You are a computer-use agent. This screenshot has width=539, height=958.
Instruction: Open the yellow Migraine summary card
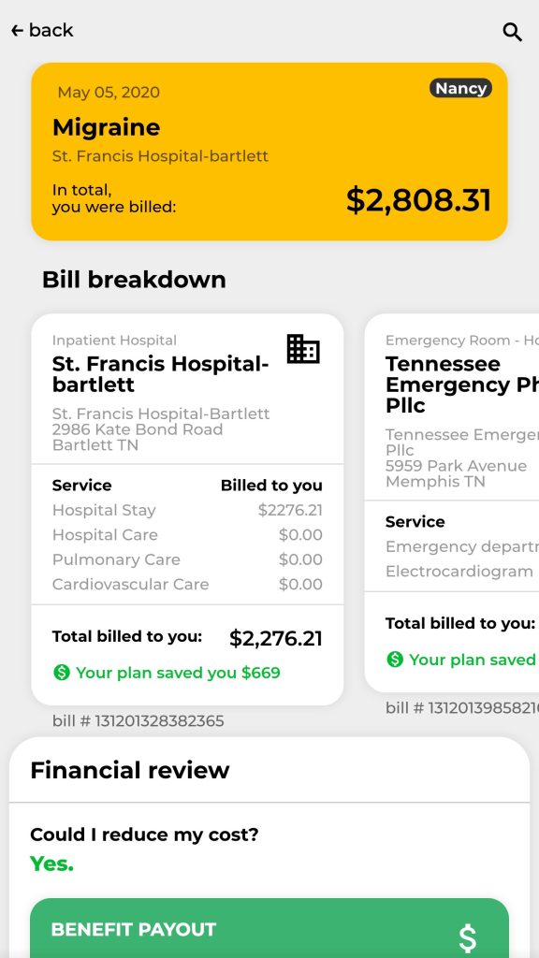coord(269,152)
